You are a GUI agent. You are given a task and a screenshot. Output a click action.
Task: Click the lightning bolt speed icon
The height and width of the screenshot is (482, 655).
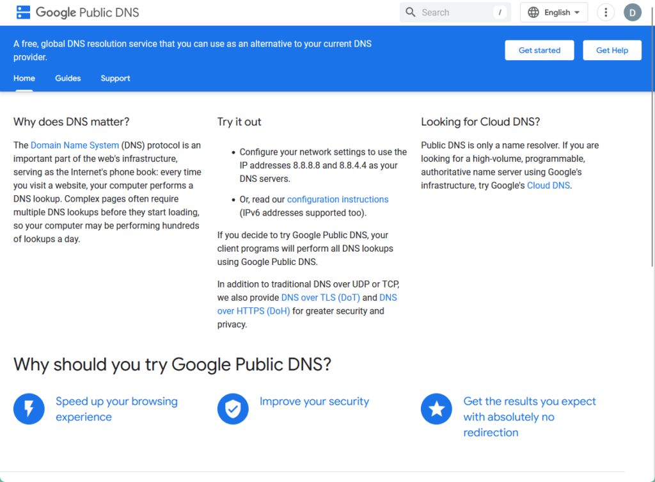[x=29, y=409]
